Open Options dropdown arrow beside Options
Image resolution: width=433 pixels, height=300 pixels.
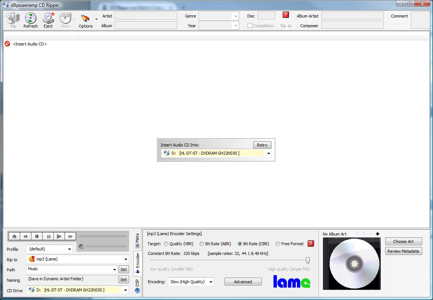[x=96, y=19]
